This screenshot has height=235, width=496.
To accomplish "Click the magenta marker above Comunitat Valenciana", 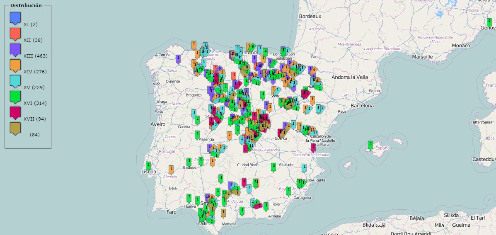I will [313, 147].
